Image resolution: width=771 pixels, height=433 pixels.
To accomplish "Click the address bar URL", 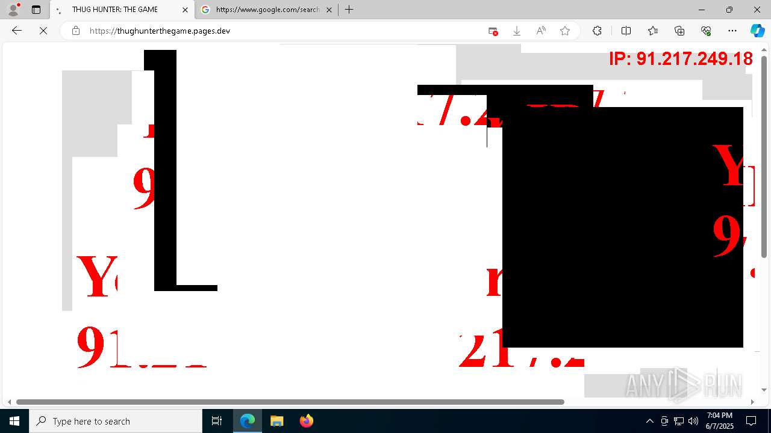I will (160, 31).
